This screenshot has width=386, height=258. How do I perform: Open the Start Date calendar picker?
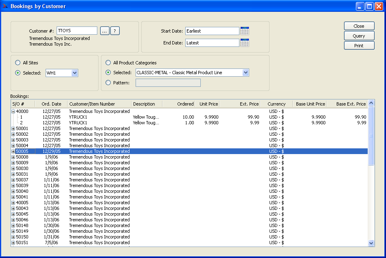(x=245, y=31)
